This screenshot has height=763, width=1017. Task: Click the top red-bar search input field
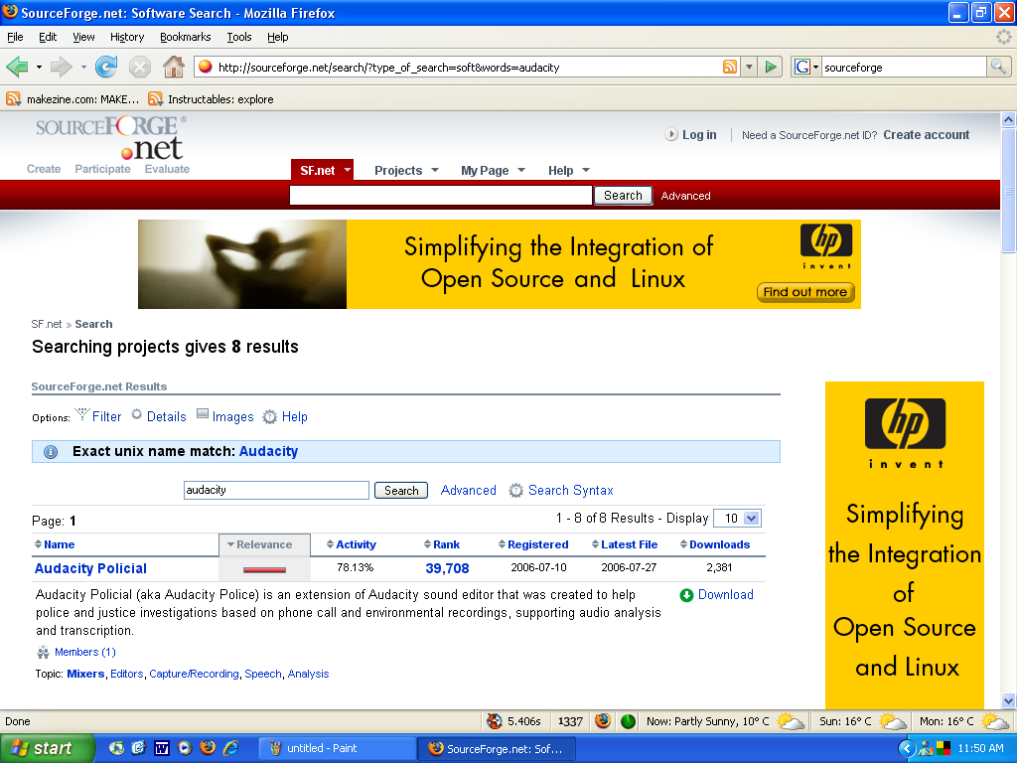pos(440,196)
